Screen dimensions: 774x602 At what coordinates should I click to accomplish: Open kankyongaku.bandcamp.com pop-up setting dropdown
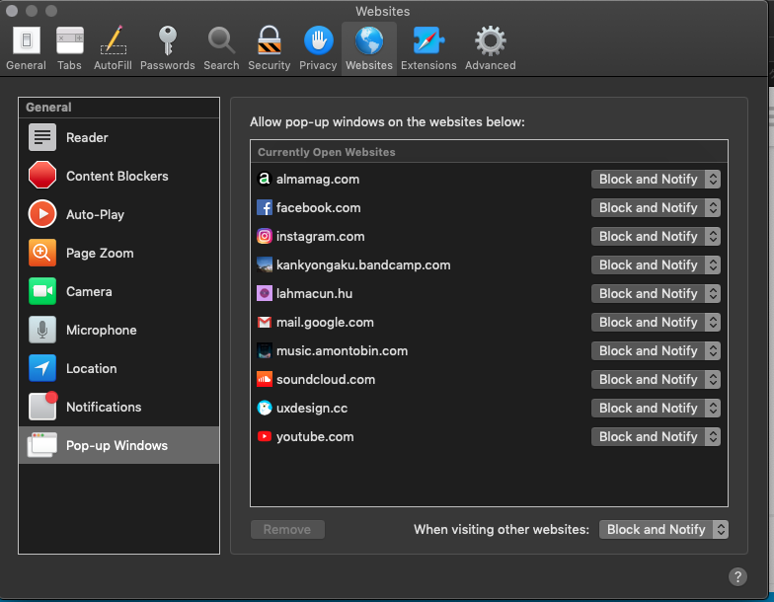coord(656,264)
